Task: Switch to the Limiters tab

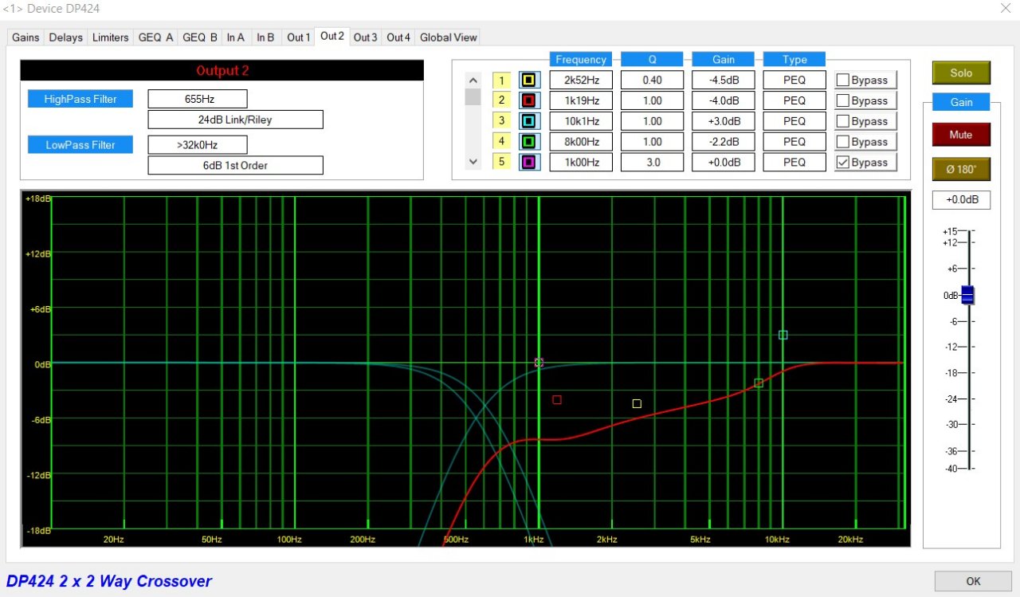Action: [110, 37]
